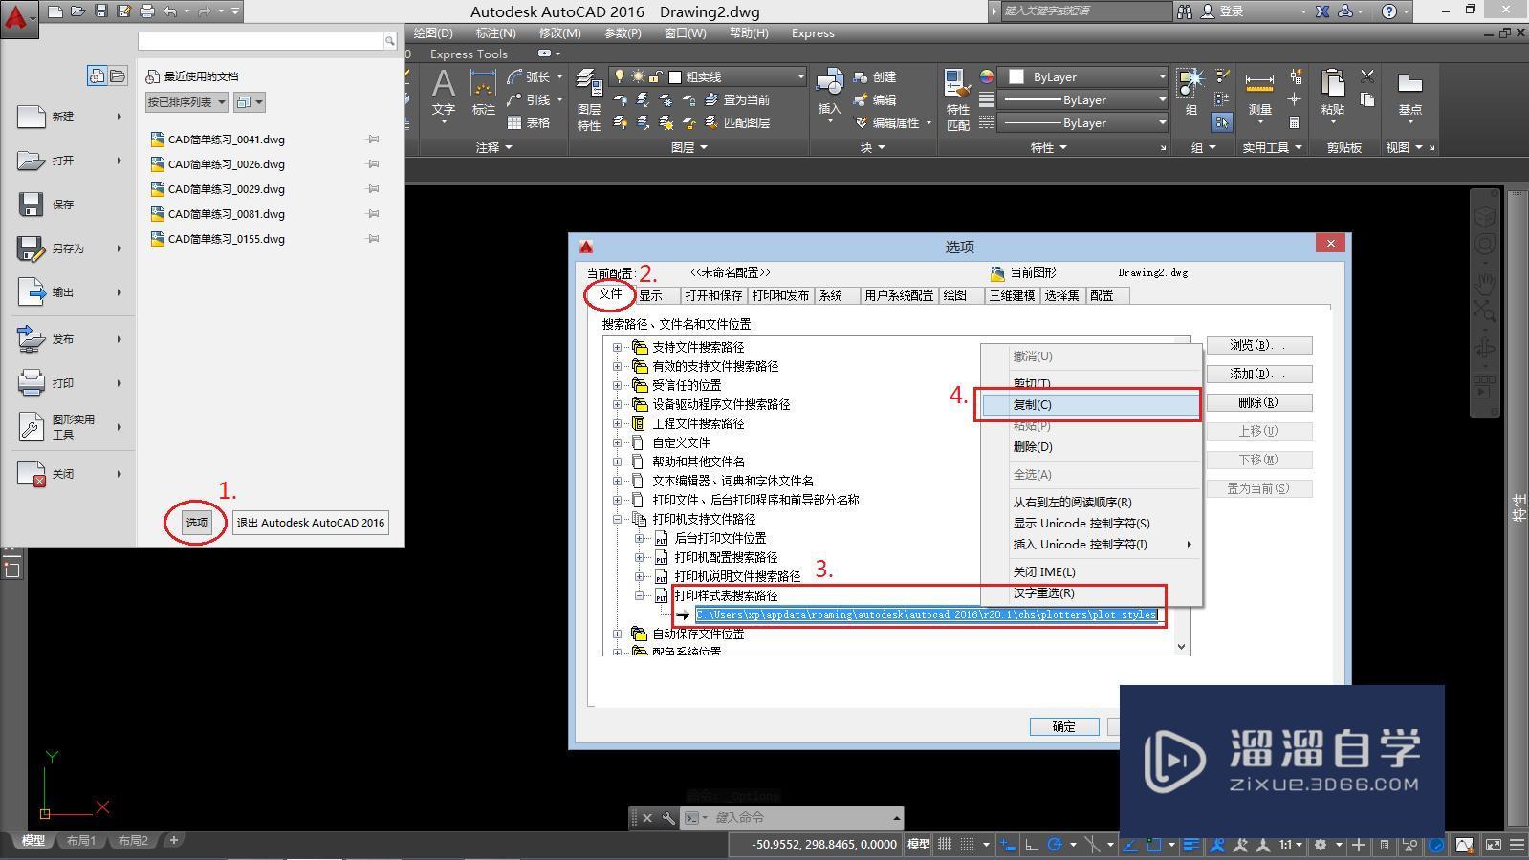
Task: Click the object color wheel icon
Action: (x=986, y=76)
